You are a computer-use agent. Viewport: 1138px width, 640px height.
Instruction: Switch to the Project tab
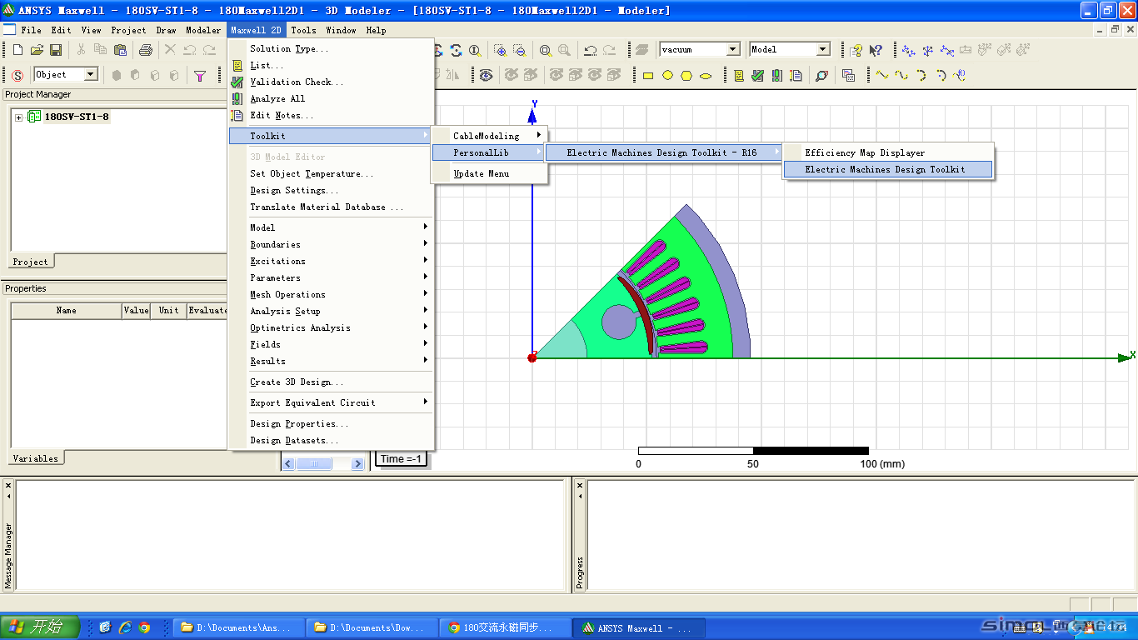tap(31, 262)
